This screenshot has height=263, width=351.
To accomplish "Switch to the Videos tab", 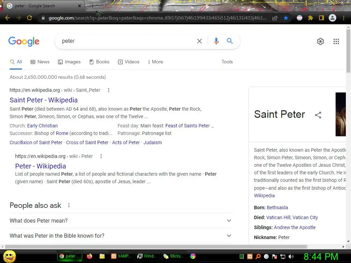I will point(129,62).
